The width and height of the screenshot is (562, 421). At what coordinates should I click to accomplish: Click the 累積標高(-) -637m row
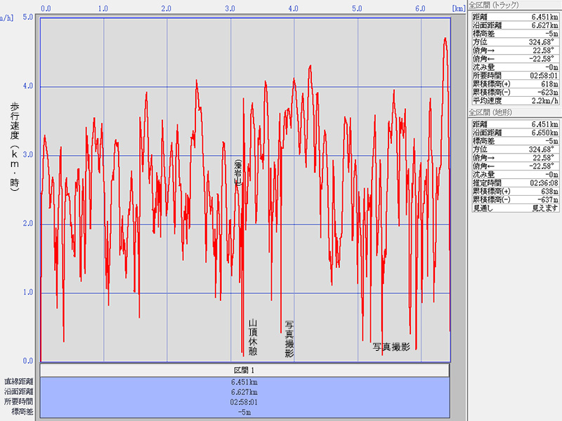[x=514, y=199]
